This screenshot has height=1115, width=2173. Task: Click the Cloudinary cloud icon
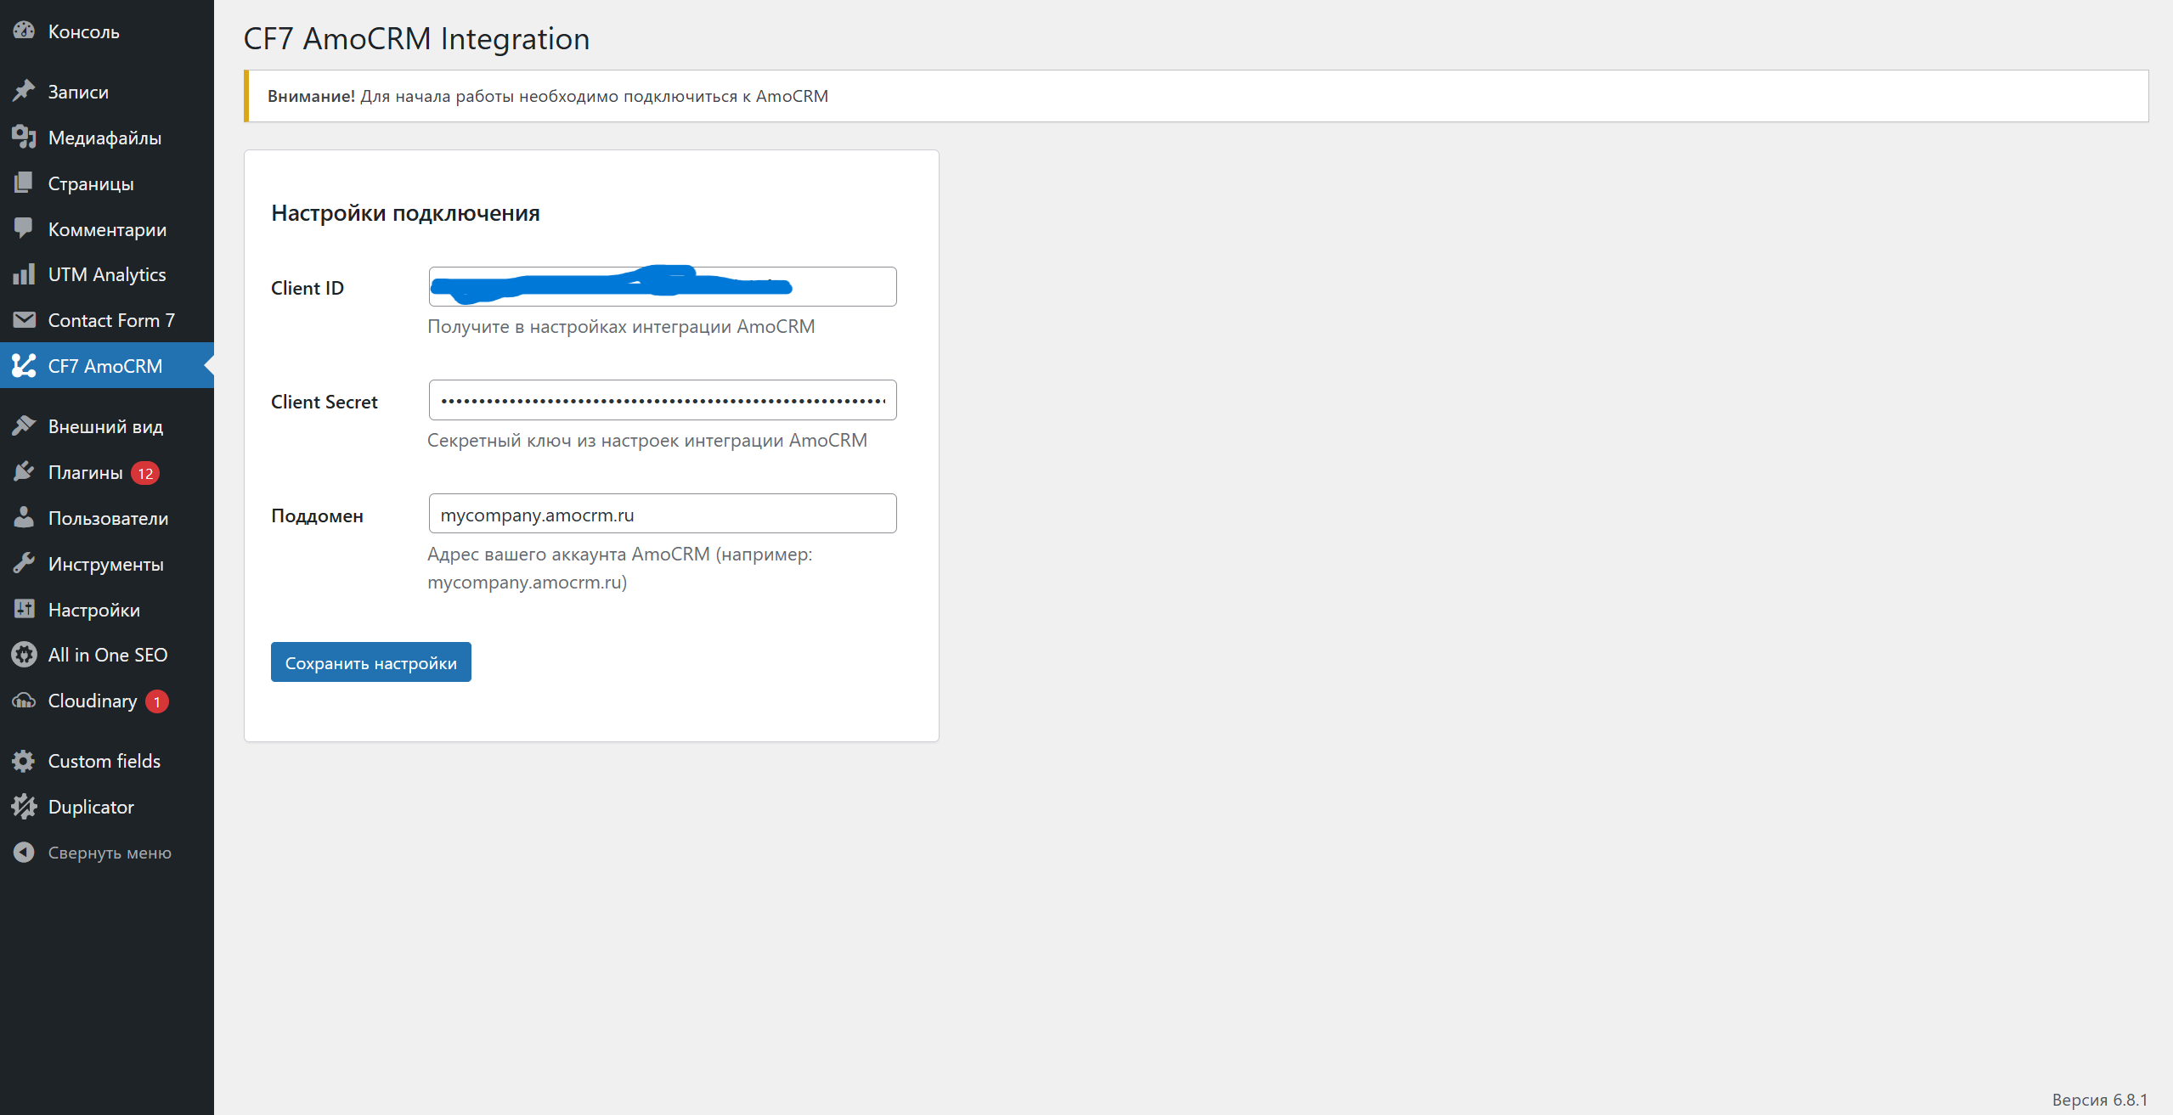[x=24, y=701]
